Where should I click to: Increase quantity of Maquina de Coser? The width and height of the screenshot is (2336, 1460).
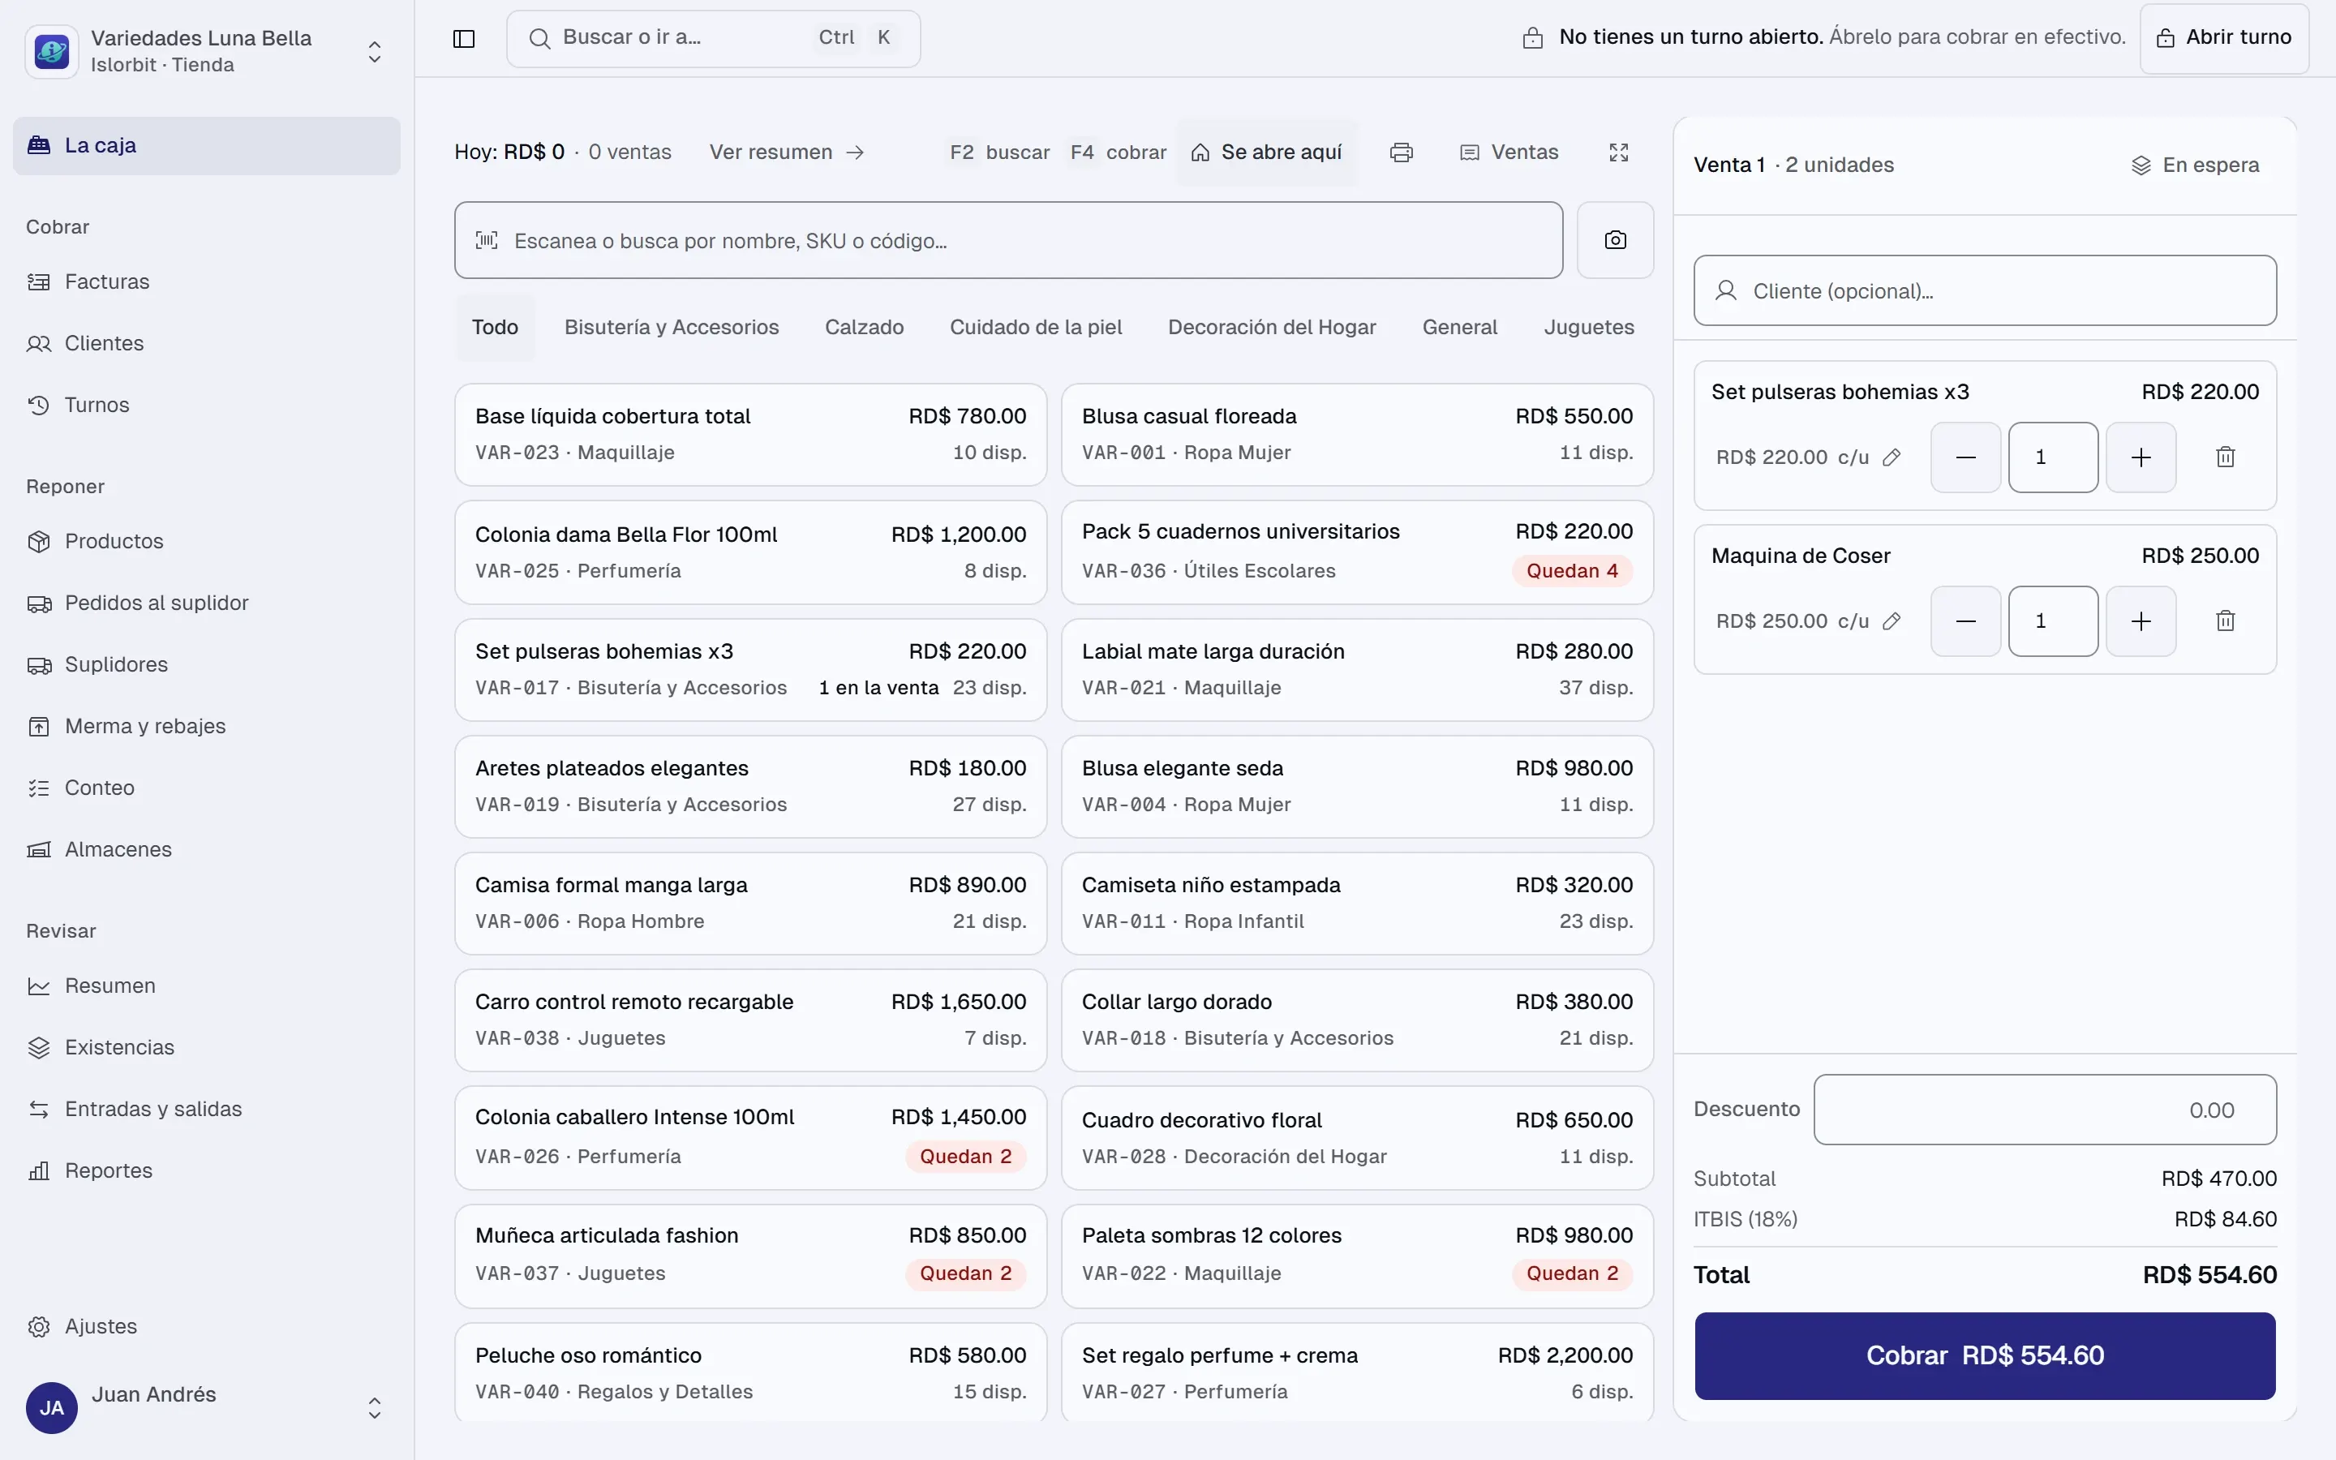(2140, 620)
